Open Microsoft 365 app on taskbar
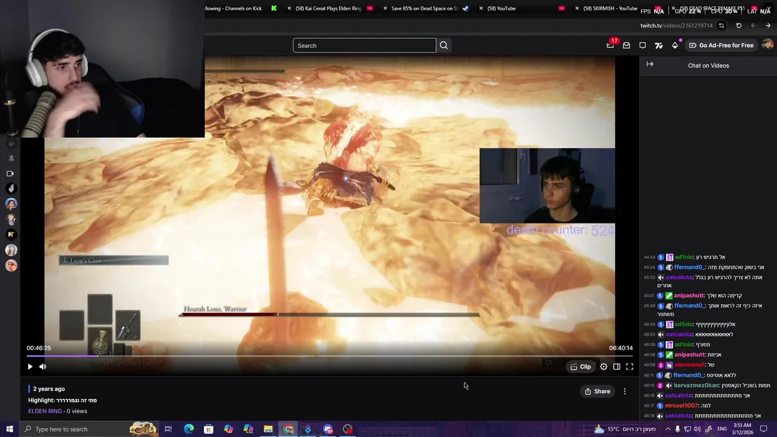This screenshot has height=437, width=777. point(248,429)
